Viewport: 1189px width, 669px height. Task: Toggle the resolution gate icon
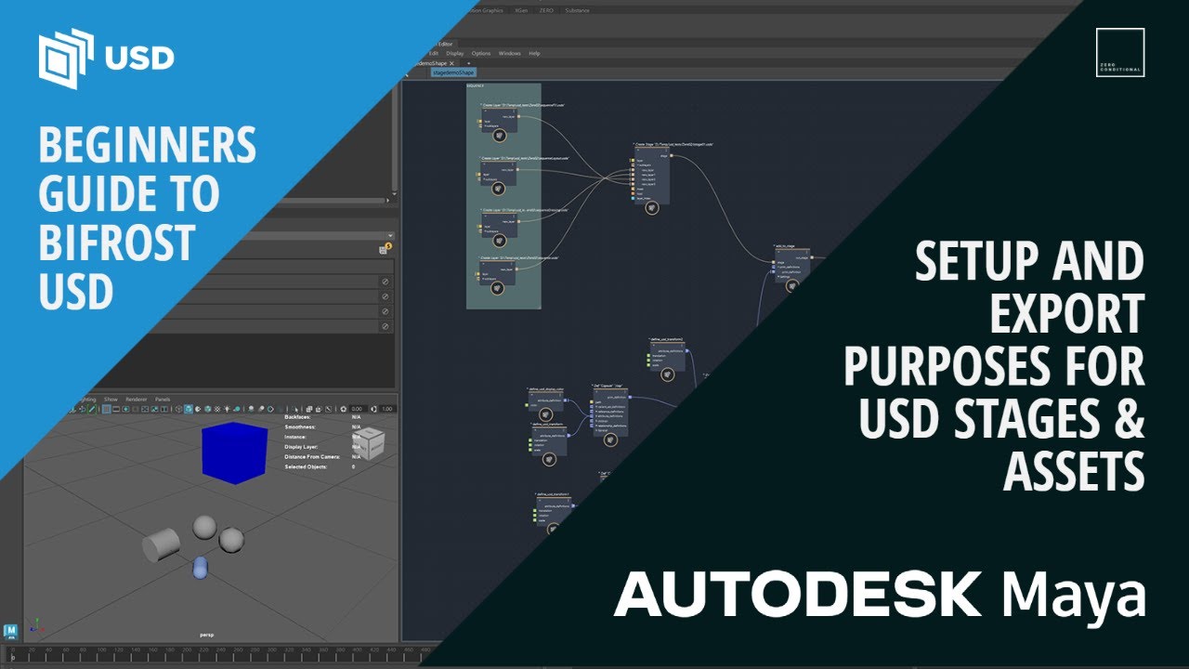pyautogui.click(x=125, y=409)
